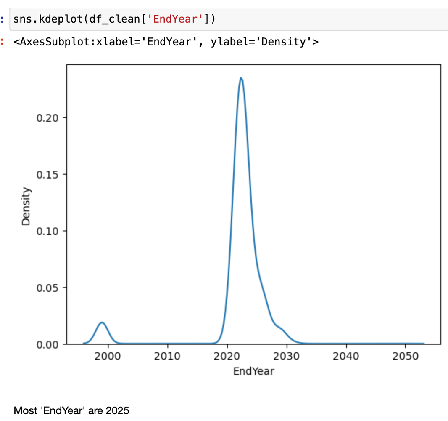The image size is (448, 421).
Task: Click the 2050 x-axis tick label
Action: [405, 357]
